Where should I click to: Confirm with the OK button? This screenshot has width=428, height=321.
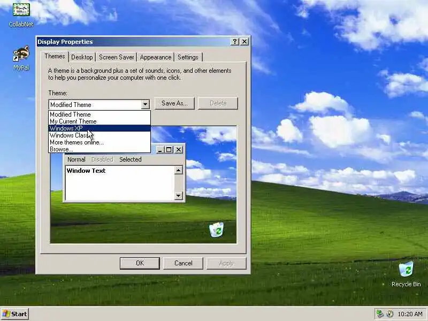140,263
